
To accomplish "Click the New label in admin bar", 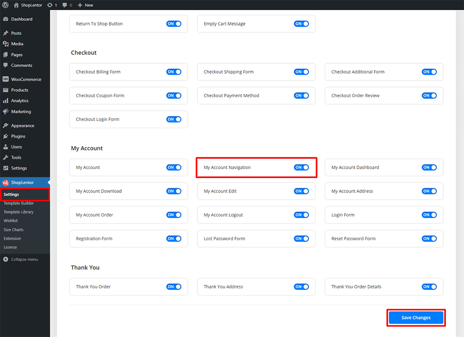I will (x=89, y=5).
